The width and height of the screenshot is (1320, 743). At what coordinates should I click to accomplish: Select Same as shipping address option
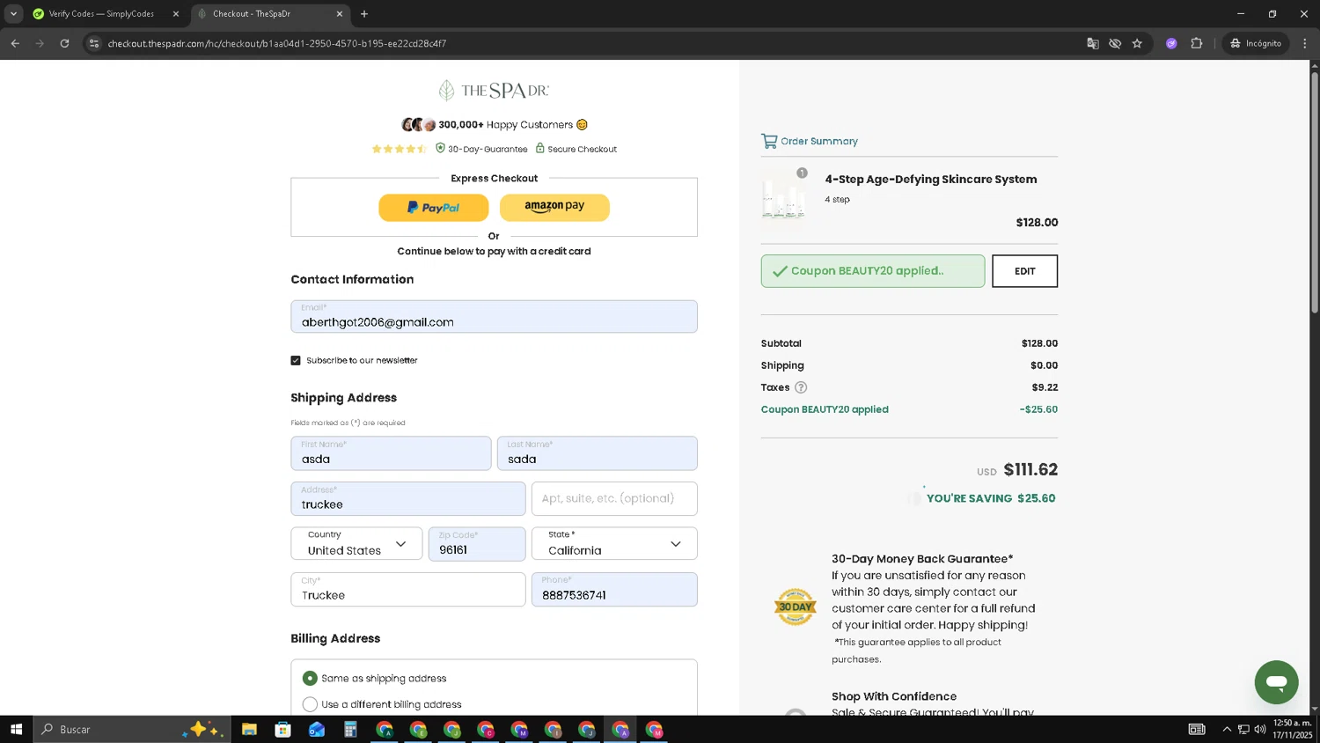(310, 678)
